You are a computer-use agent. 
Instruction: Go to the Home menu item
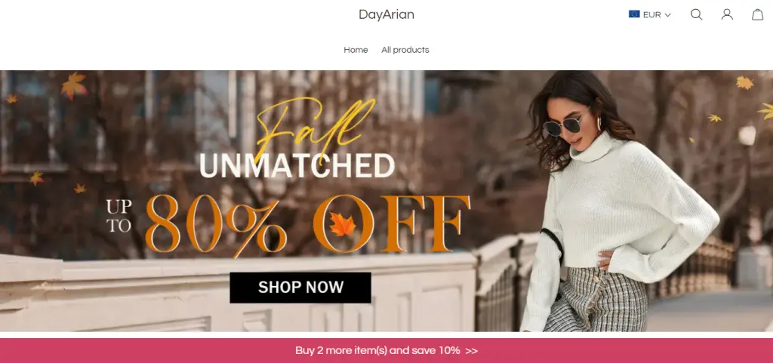356,50
